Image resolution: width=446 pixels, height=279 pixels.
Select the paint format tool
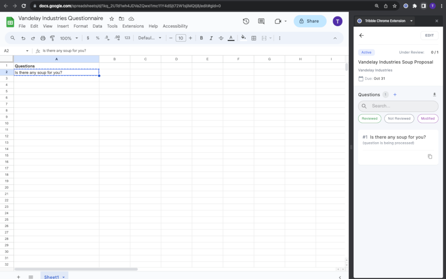[x=53, y=38]
